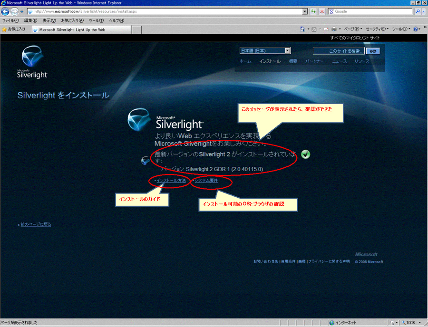Open the お気に入り favorites star button
428x327 pixels.
[14, 29]
